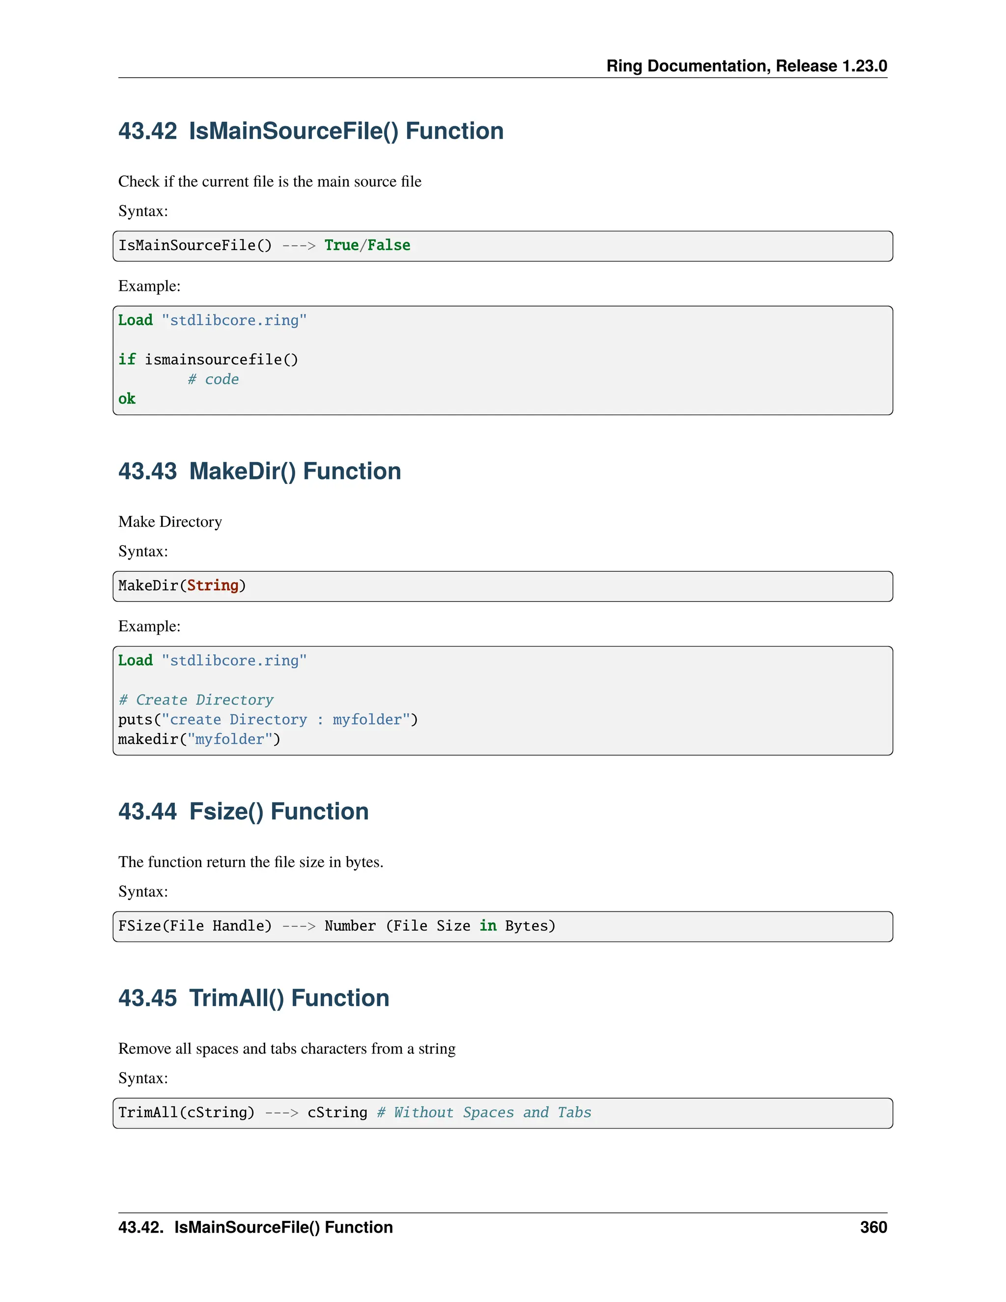Click page number 360 in the footer
Screen dimensions: 1006x1302
point(873,1227)
